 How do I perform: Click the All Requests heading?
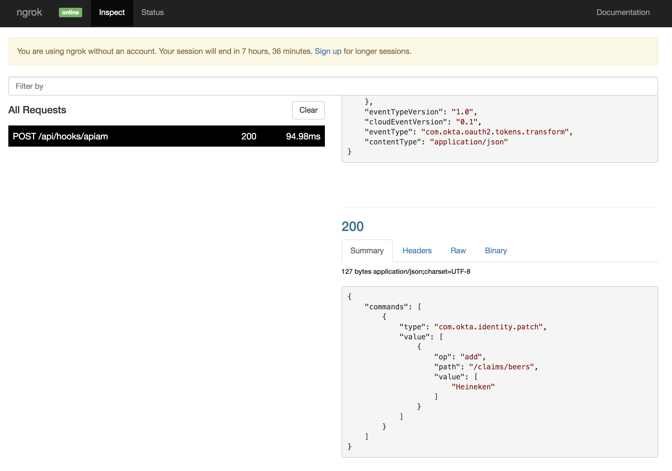[37, 110]
